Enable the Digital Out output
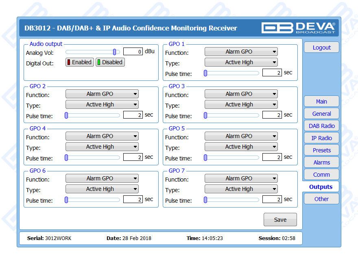Image resolution: width=358 pixels, height=264 pixels. [80, 62]
